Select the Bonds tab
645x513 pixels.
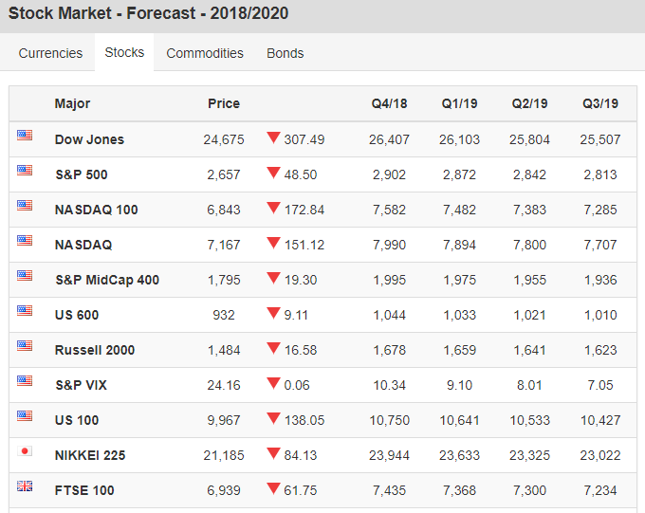(286, 53)
